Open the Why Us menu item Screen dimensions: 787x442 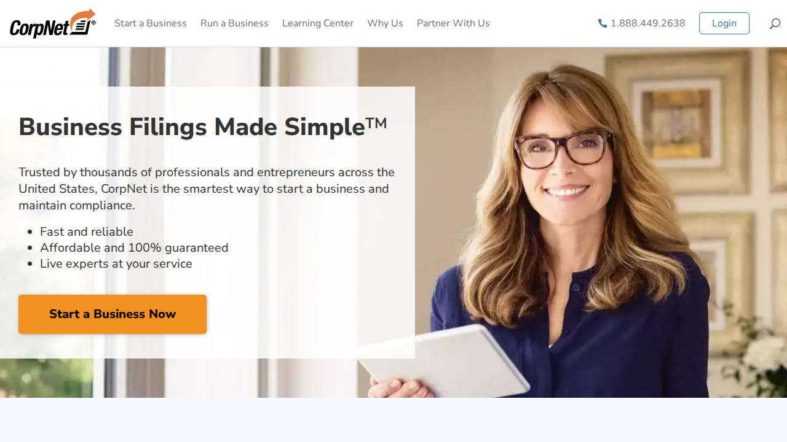(x=385, y=23)
